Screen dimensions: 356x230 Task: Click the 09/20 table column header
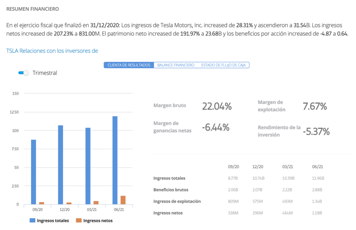[x=233, y=167]
